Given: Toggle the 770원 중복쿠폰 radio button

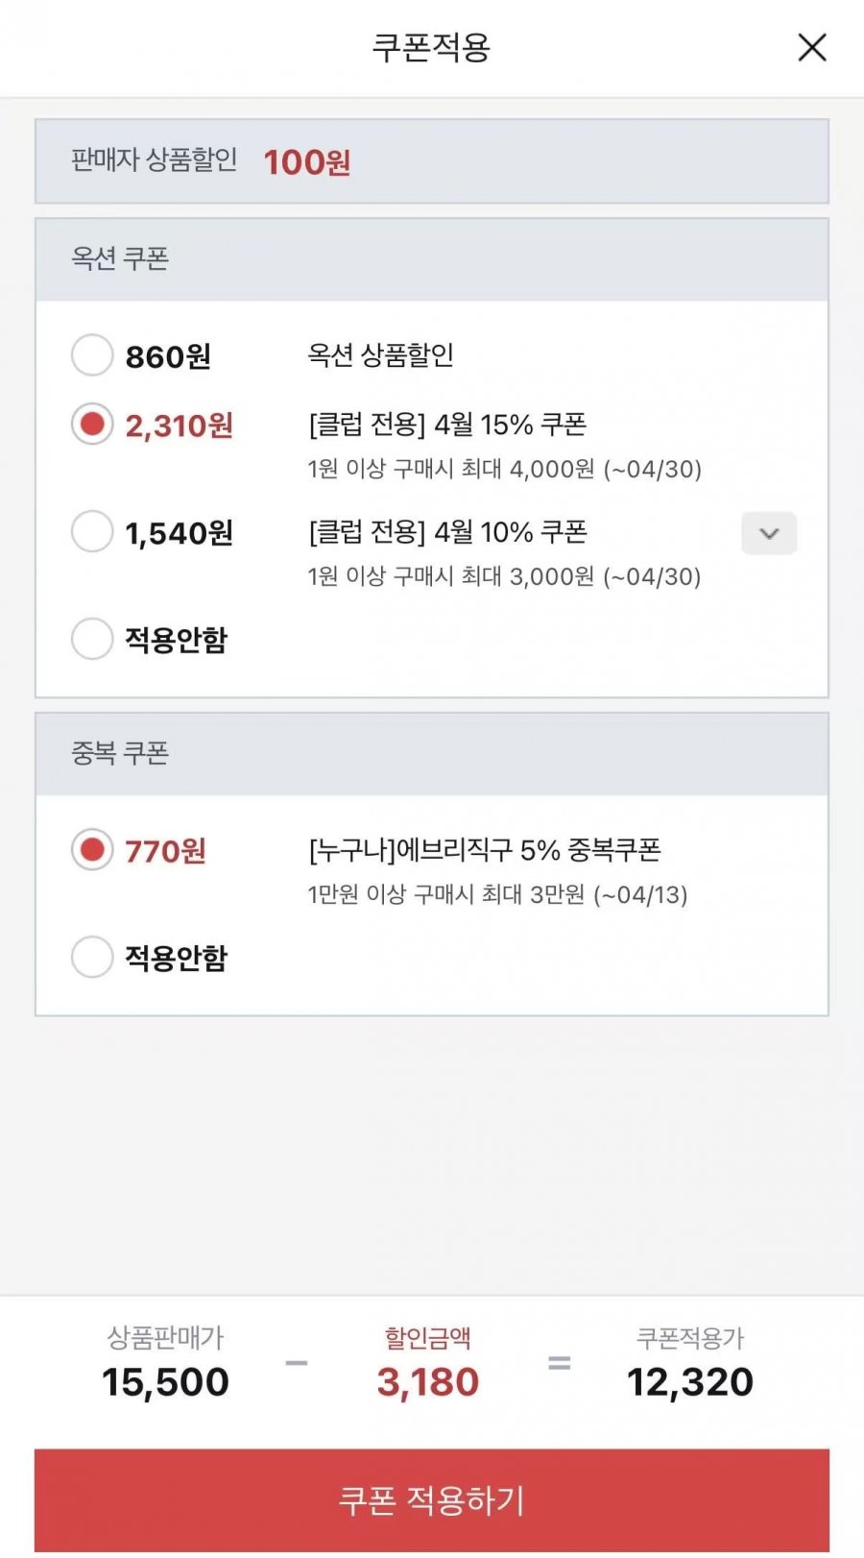Looking at the screenshot, I should (x=92, y=850).
